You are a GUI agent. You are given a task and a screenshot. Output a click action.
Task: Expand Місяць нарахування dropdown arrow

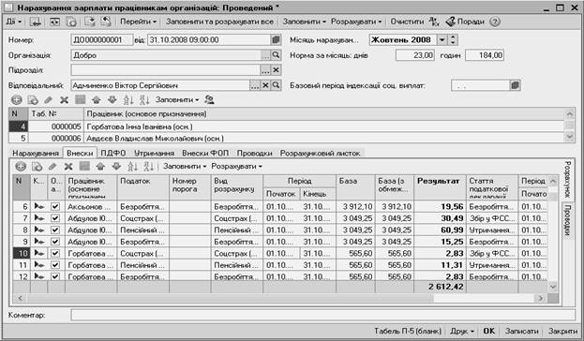point(442,40)
